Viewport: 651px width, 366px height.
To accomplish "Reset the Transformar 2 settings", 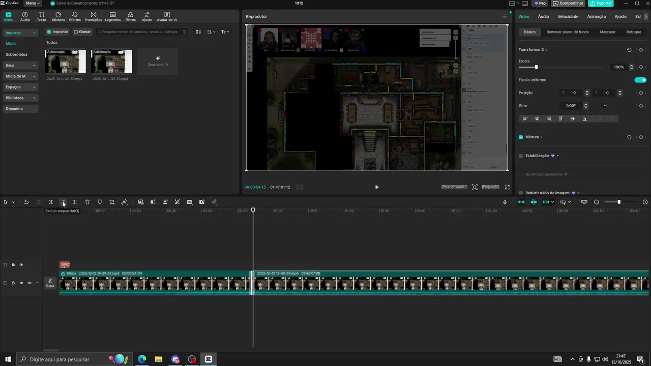I will click(629, 50).
